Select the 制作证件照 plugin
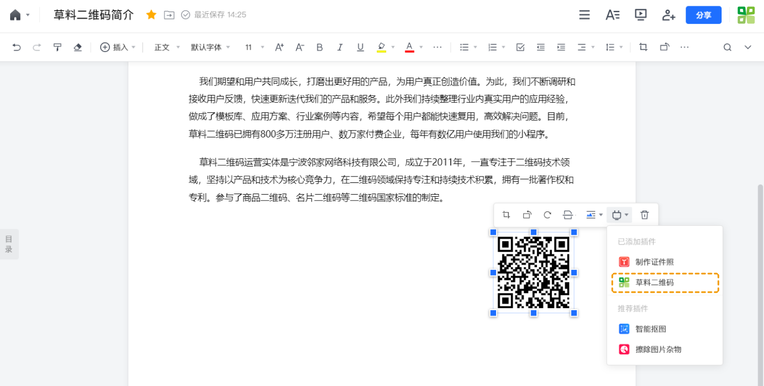This screenshot has height=386, width=764. 665,262
